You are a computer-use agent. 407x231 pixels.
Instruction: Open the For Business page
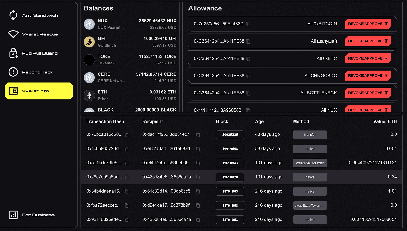point(39,215)
